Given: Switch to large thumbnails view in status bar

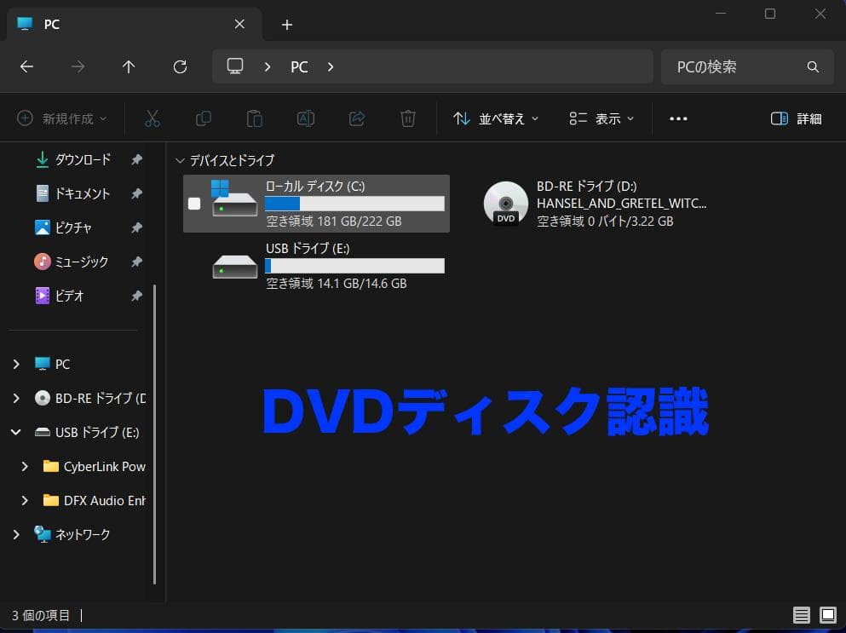Looking at the screenshot, I should point(827,615).
